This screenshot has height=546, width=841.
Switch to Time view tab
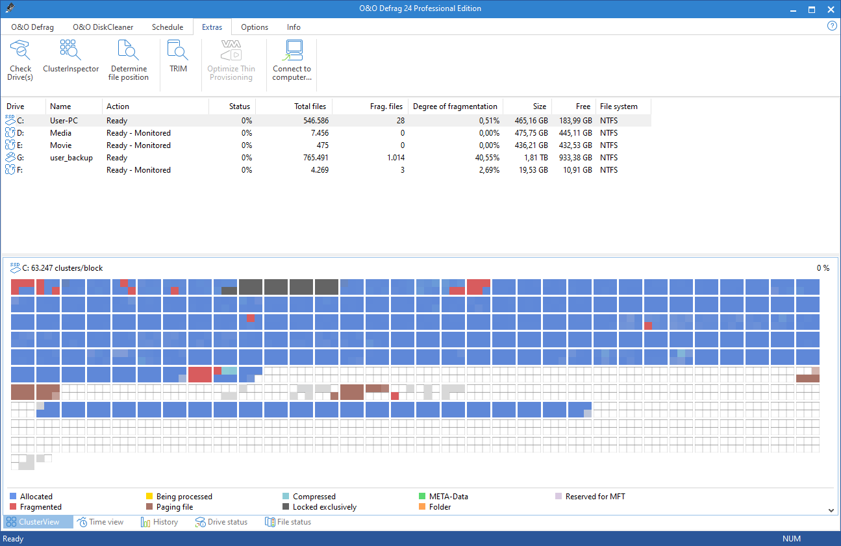[x=100, y=522]
